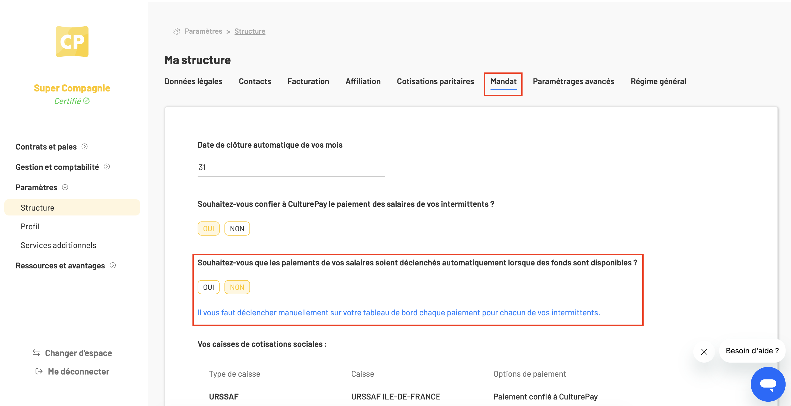Screen dimensions: 791x406
Task: Choose NON for automatic payment triggering
Action: (x=237, y=287)
